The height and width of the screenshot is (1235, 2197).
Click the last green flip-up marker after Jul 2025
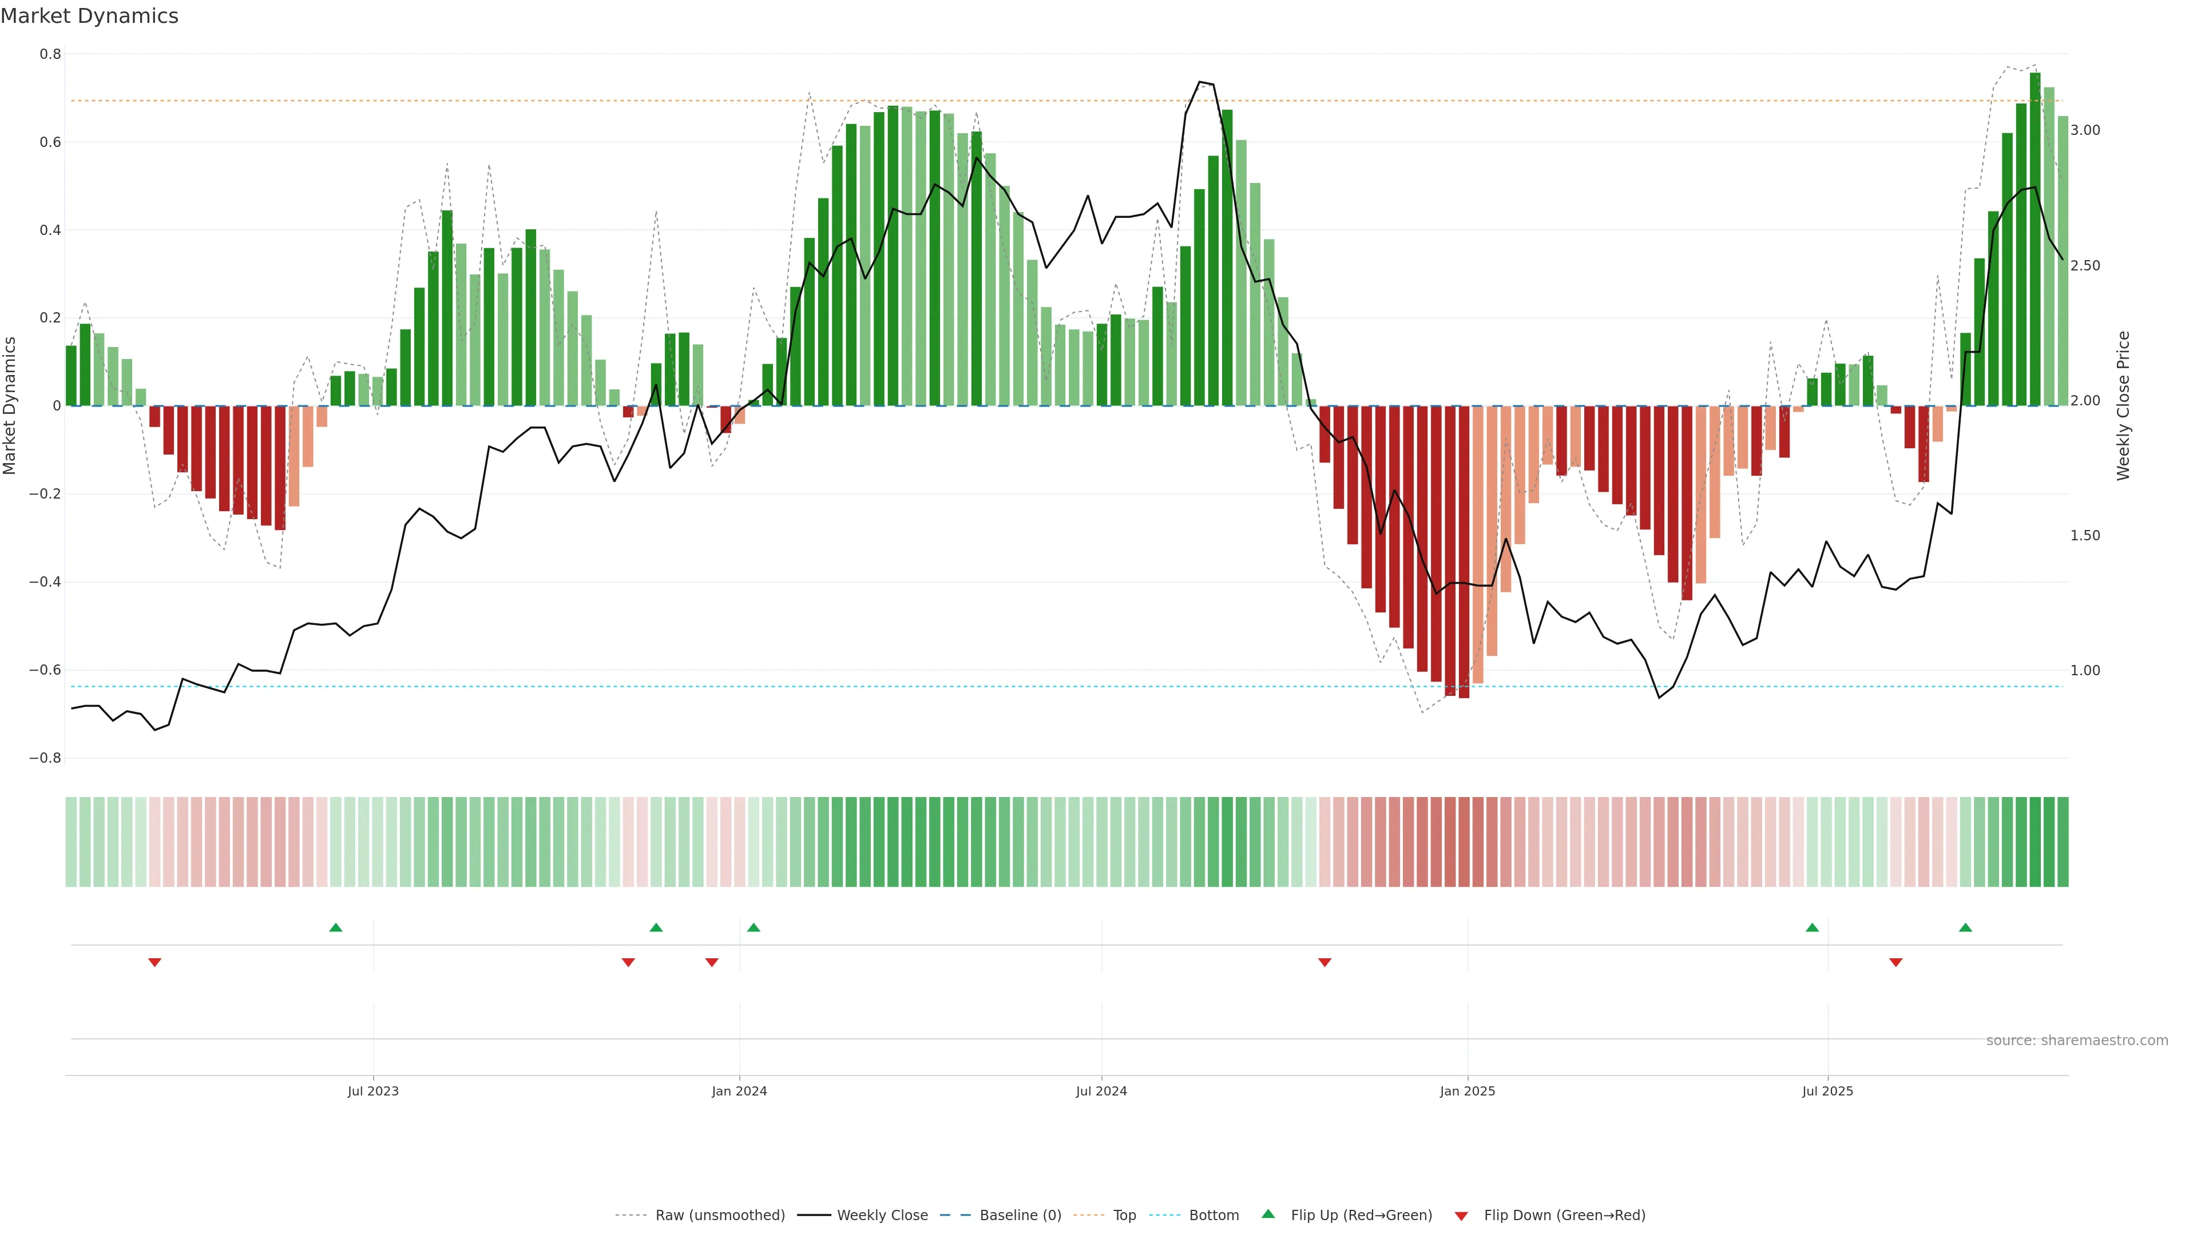click(1965, 927)
